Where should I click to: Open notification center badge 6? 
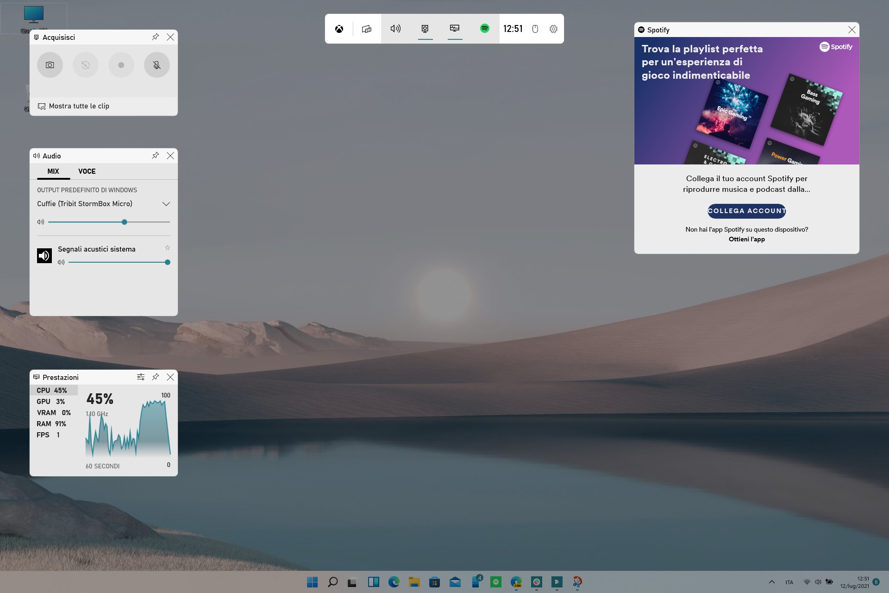[876, 582]
